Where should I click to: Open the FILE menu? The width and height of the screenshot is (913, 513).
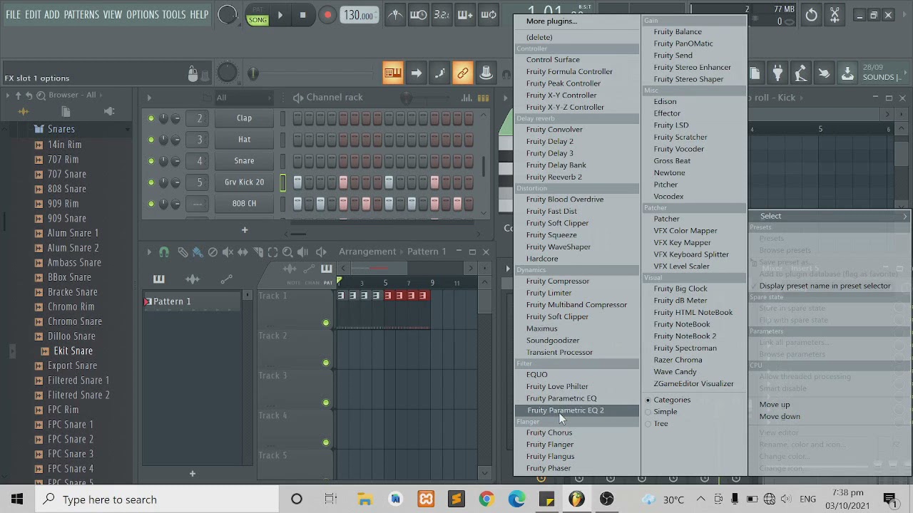[14, 14]
